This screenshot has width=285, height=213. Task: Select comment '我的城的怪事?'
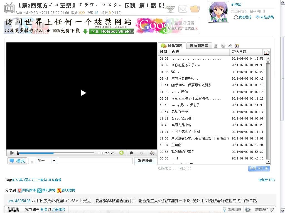(212, 152)
